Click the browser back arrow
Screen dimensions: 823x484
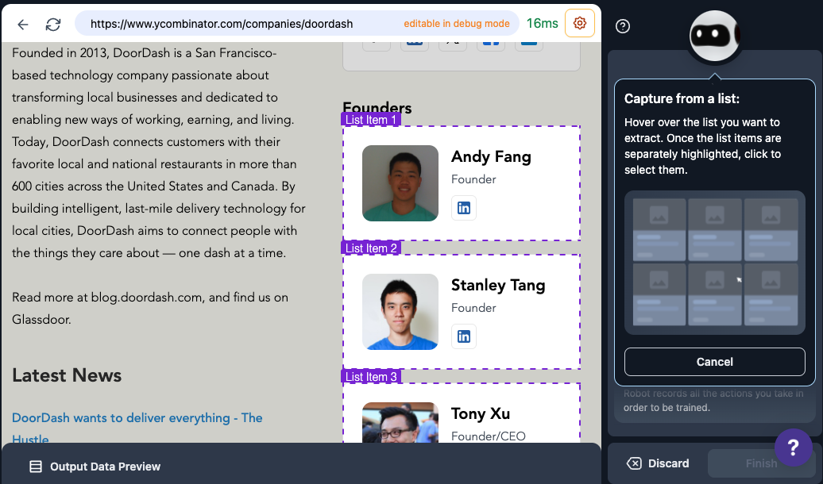click(x=22, y=24)
